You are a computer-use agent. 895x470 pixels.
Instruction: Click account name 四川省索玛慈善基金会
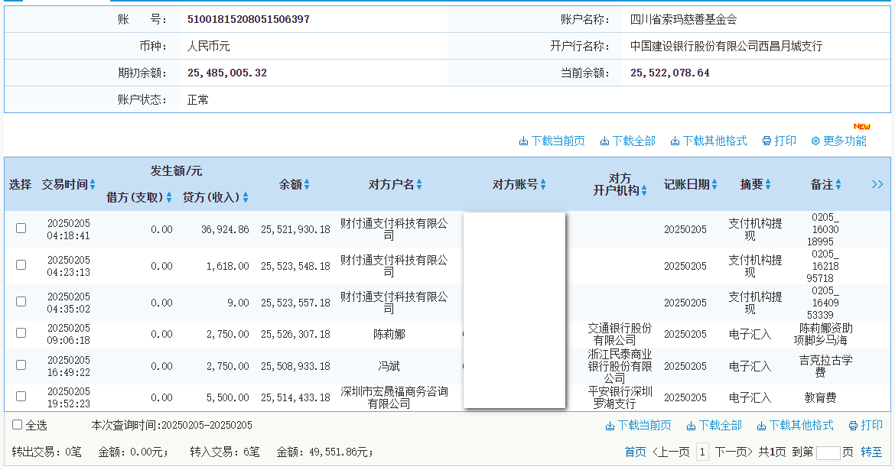pyautogui.click(x=683, y=19)
